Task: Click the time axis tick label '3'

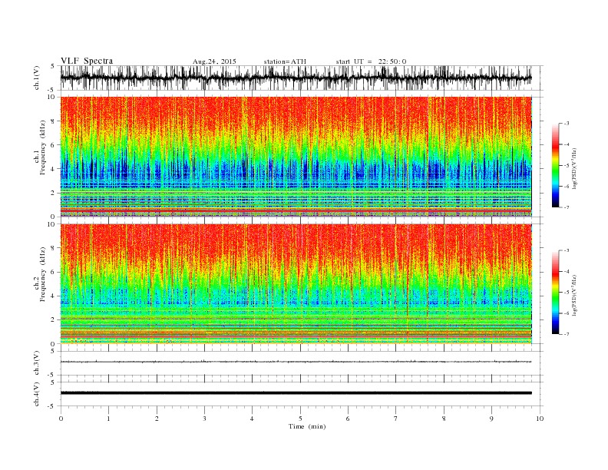Action: click(204, 419)
